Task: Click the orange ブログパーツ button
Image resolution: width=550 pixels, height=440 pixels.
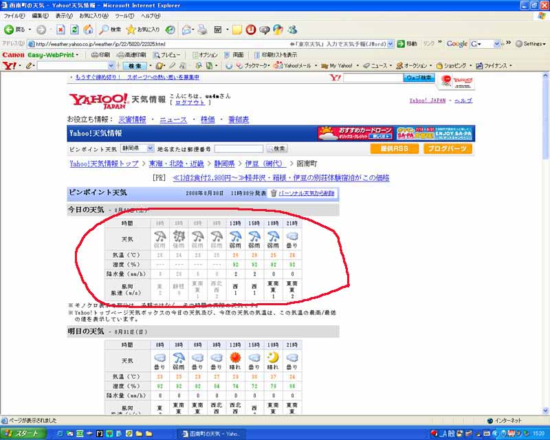Action: point(448,148)
